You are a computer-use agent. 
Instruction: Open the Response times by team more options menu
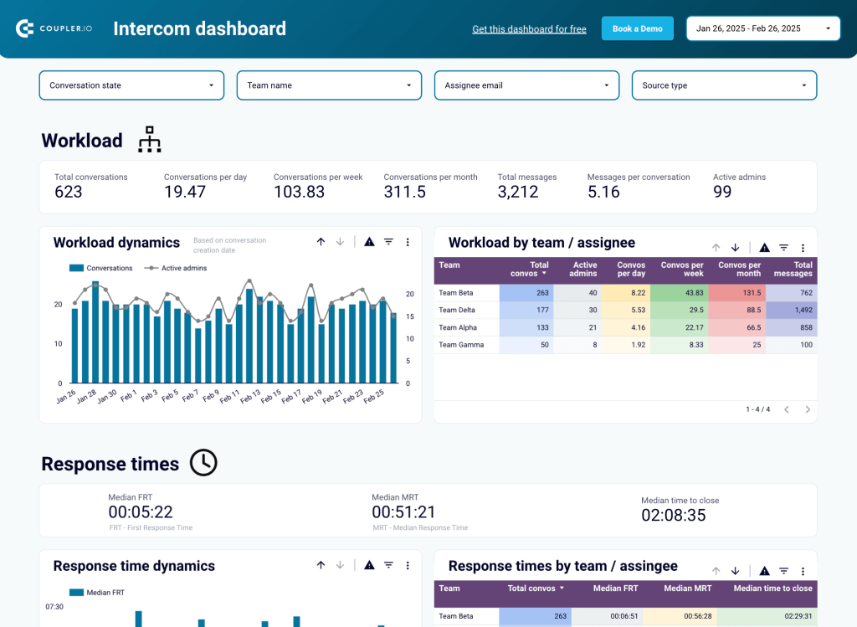pyautogui.click(x=803, y=571)
